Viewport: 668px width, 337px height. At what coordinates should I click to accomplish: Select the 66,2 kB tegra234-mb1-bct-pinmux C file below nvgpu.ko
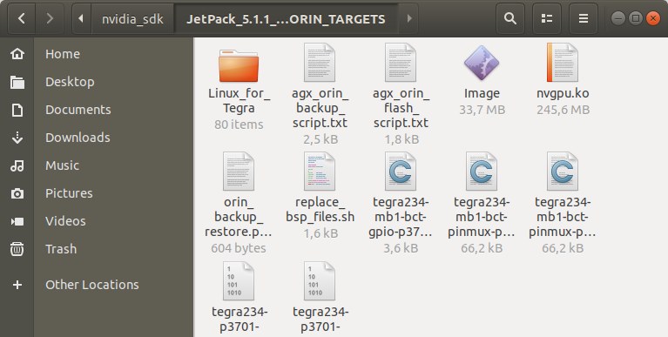(563, 172)
